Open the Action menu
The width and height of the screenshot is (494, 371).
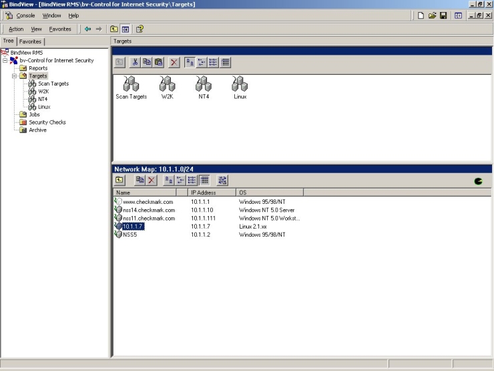[x=16, y=29]
